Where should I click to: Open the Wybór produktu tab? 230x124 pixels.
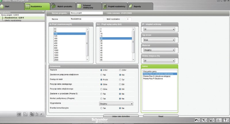pyautogui.click(x=63, y=6)
